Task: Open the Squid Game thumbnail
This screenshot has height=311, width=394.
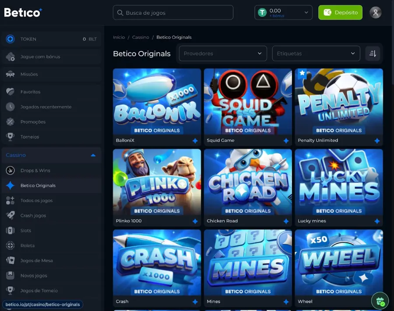Action: (248, 102)
